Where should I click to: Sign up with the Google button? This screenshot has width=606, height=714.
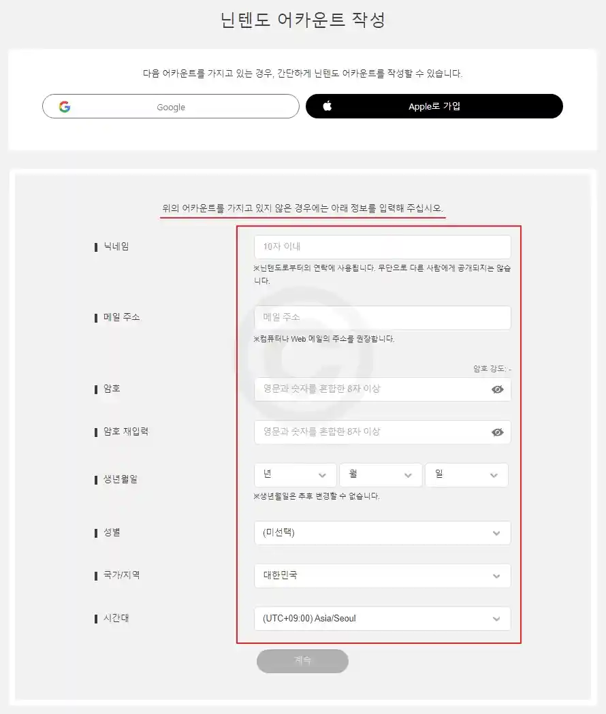(171, 107)
